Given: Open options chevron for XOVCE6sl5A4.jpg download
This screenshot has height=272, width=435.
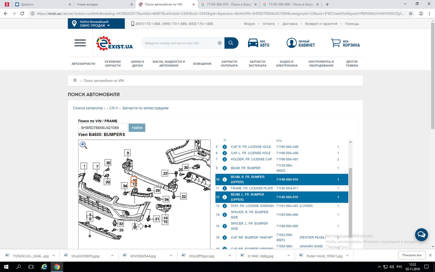Looking at the screenshot, I should click(x=171, y=255).
